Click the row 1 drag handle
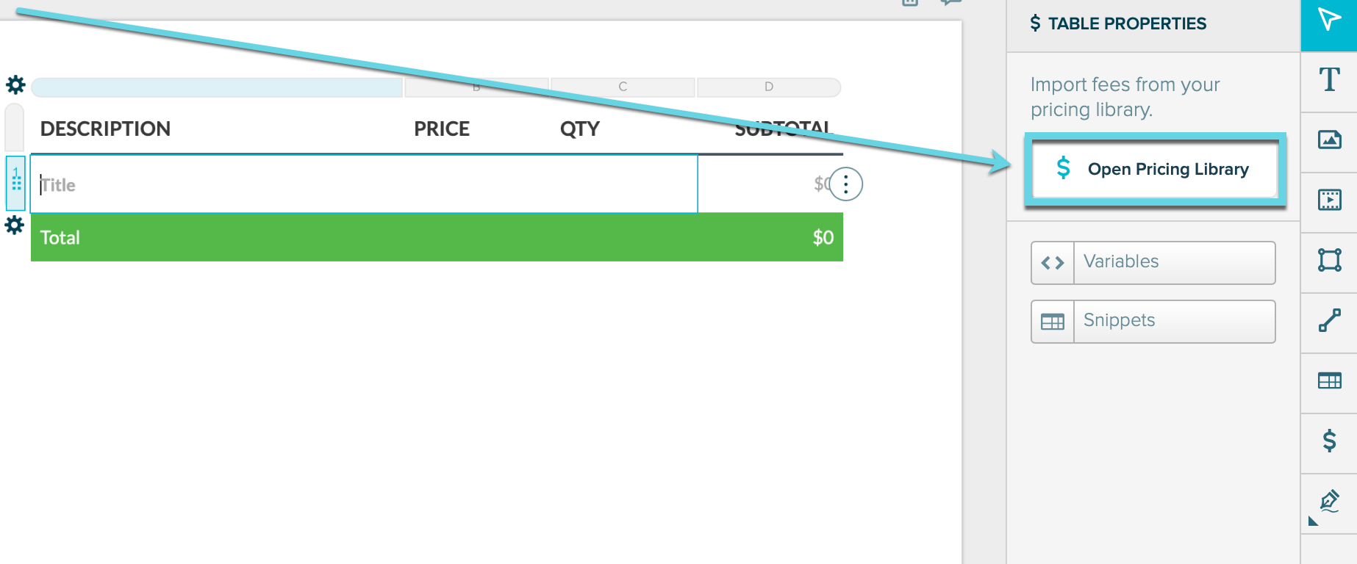 click(x=15, y=182)
